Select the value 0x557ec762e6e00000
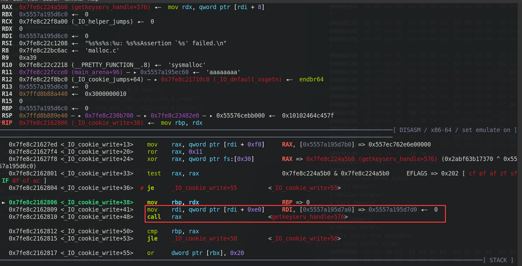The image size is (522, 266). pyautogui.click(x=400, y=144)
